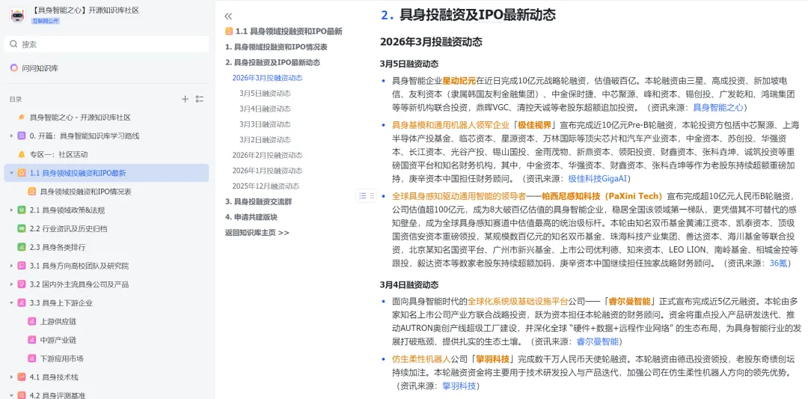The image size is (808, 399).
Task: Click the icon of 具身领域投融资和IPO情况表
Action: point(31,192)
